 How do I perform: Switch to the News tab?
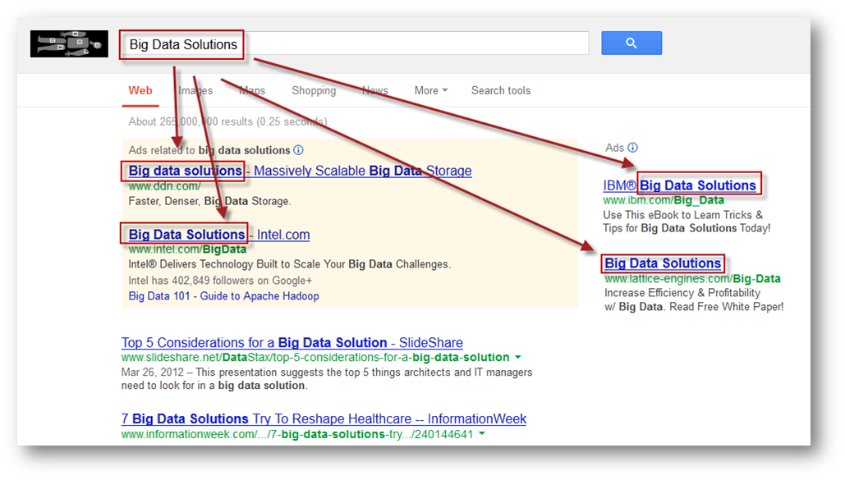375,90
